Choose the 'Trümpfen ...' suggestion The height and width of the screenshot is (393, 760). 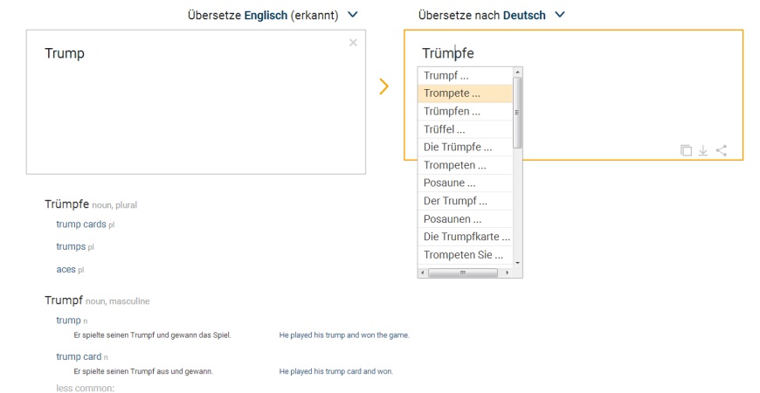[465, 112]
